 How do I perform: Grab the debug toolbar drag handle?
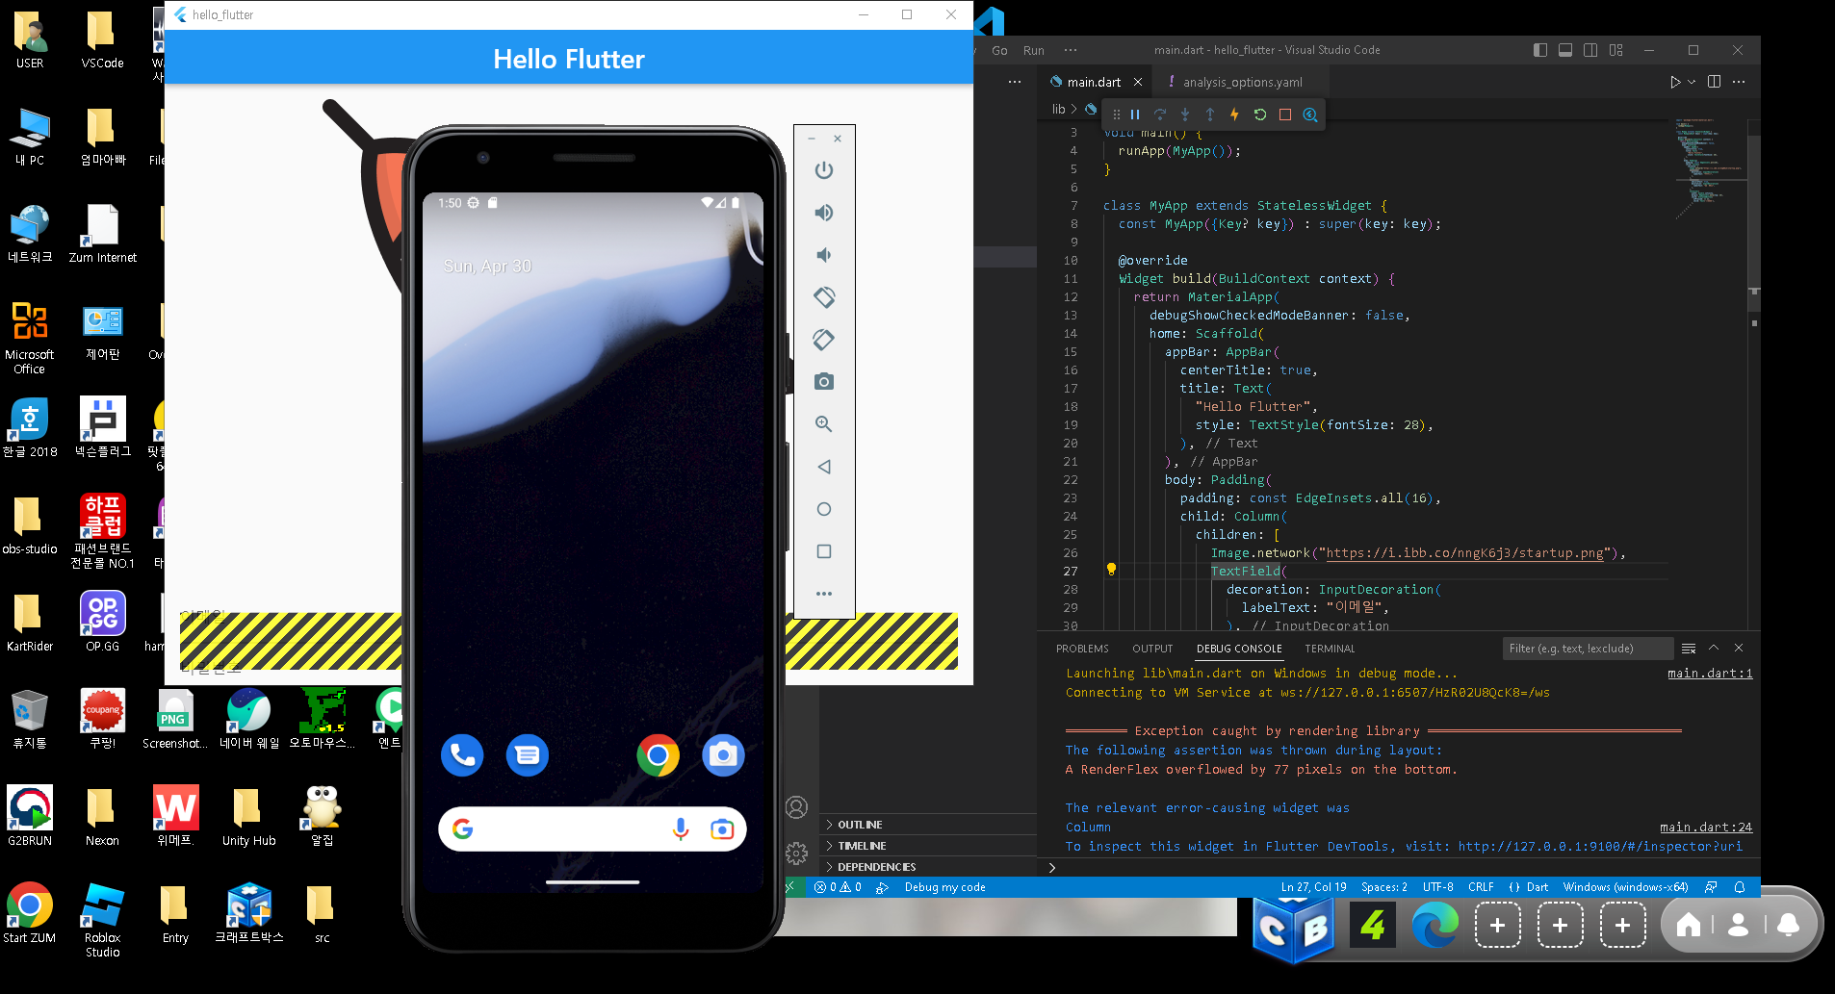pos(1116,115)
